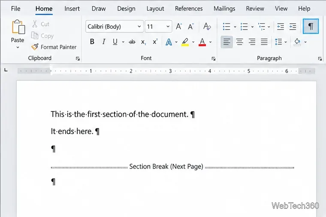326x217 pixels.
Task: Open the numbering library arrow
Action: coord(252,27)
